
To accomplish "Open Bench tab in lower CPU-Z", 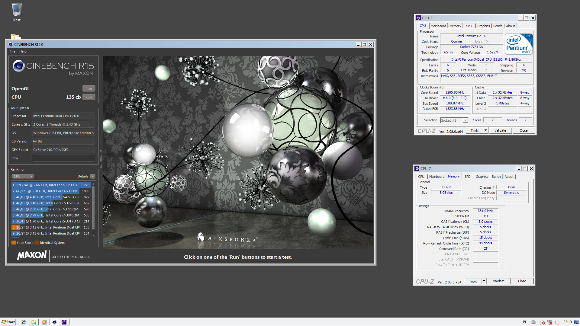I will pyautogui.click(x=496, y=177).
